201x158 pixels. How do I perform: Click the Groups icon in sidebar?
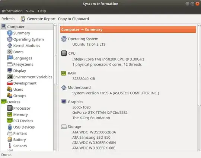[10, 96]
